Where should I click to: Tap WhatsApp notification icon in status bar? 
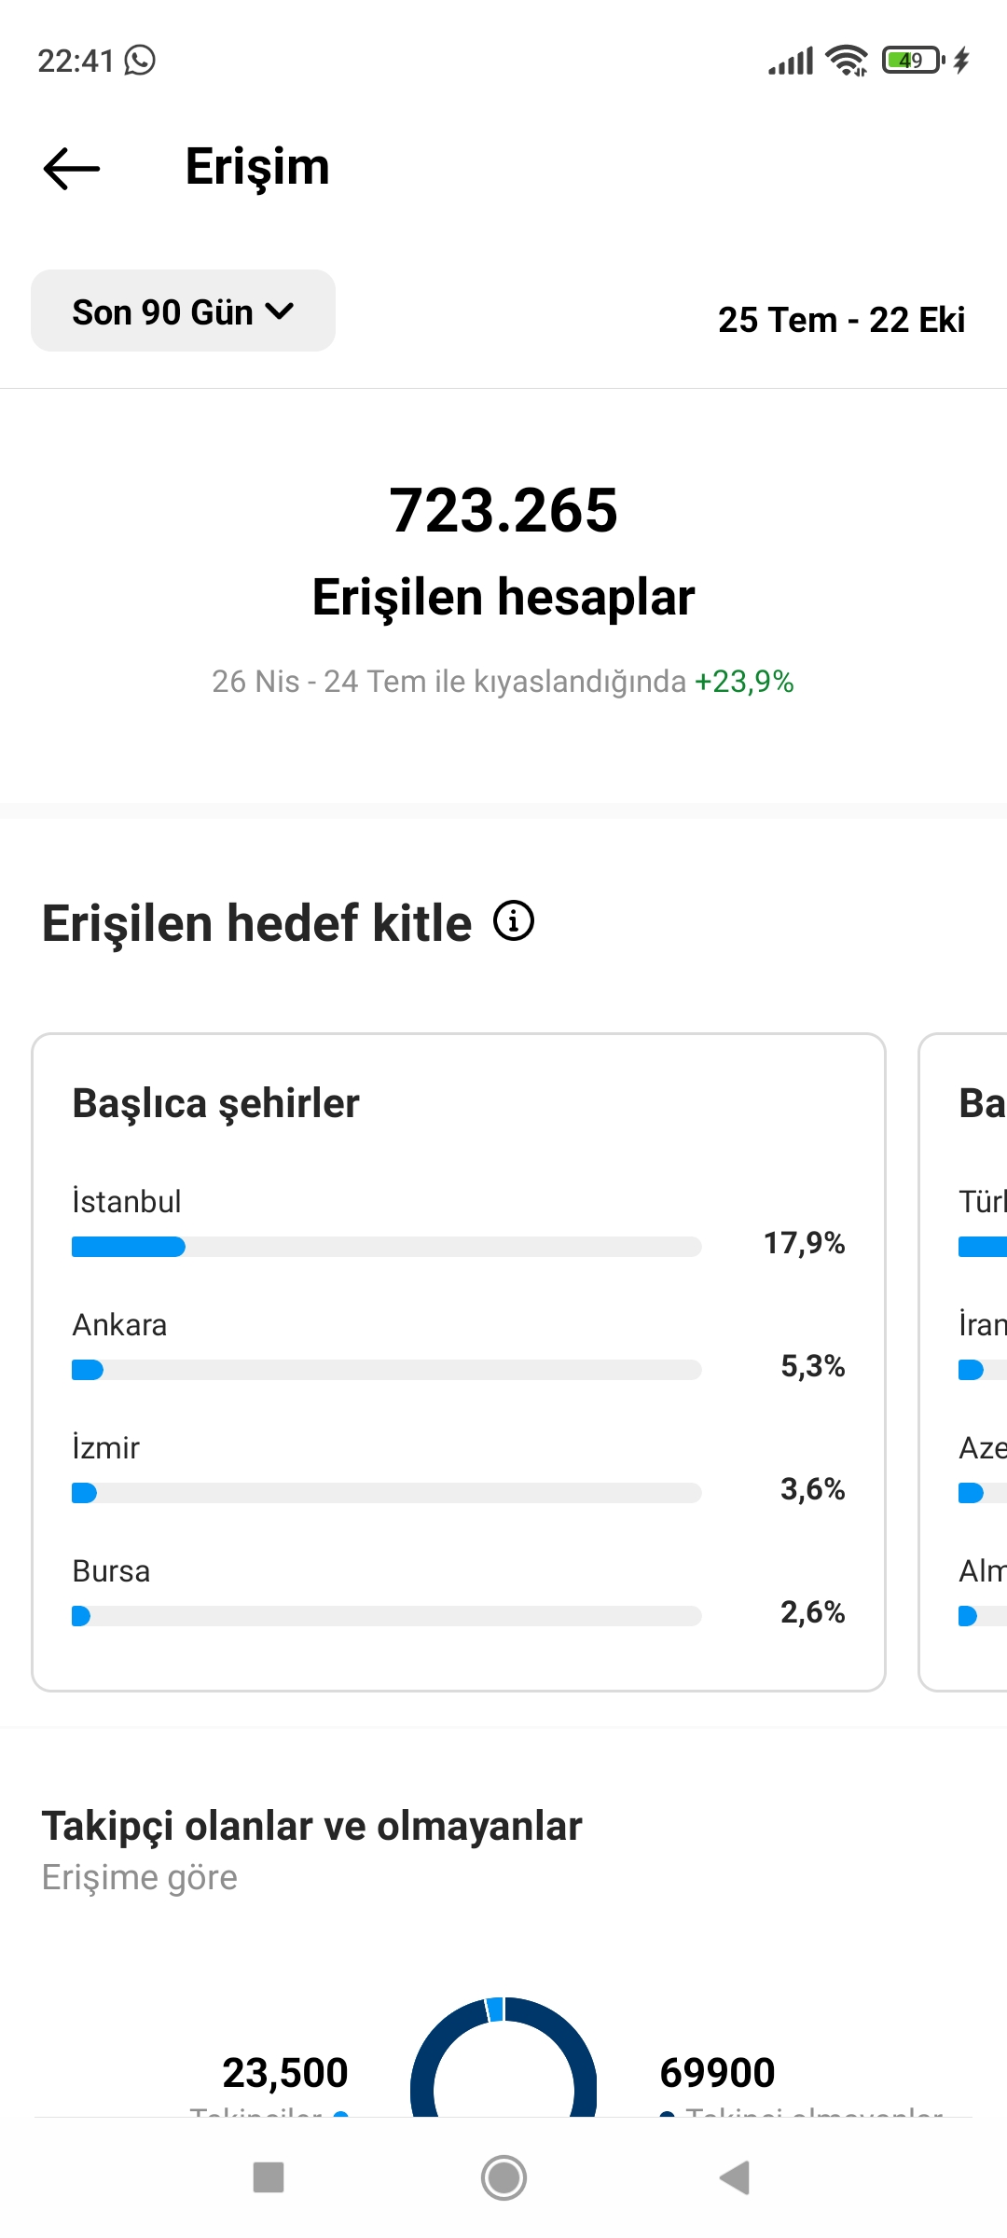click(140, 61)
